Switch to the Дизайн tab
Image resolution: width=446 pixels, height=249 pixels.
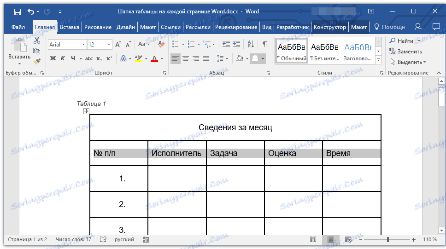125,27
